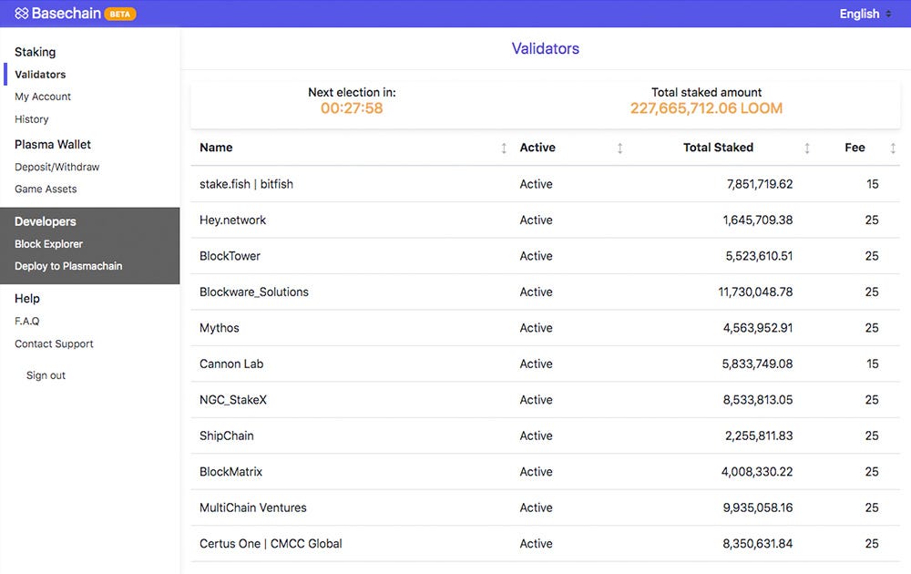Select the BlockMatrix validator
The width and height of the screenshot is (911, 574).
coord(230,472)
